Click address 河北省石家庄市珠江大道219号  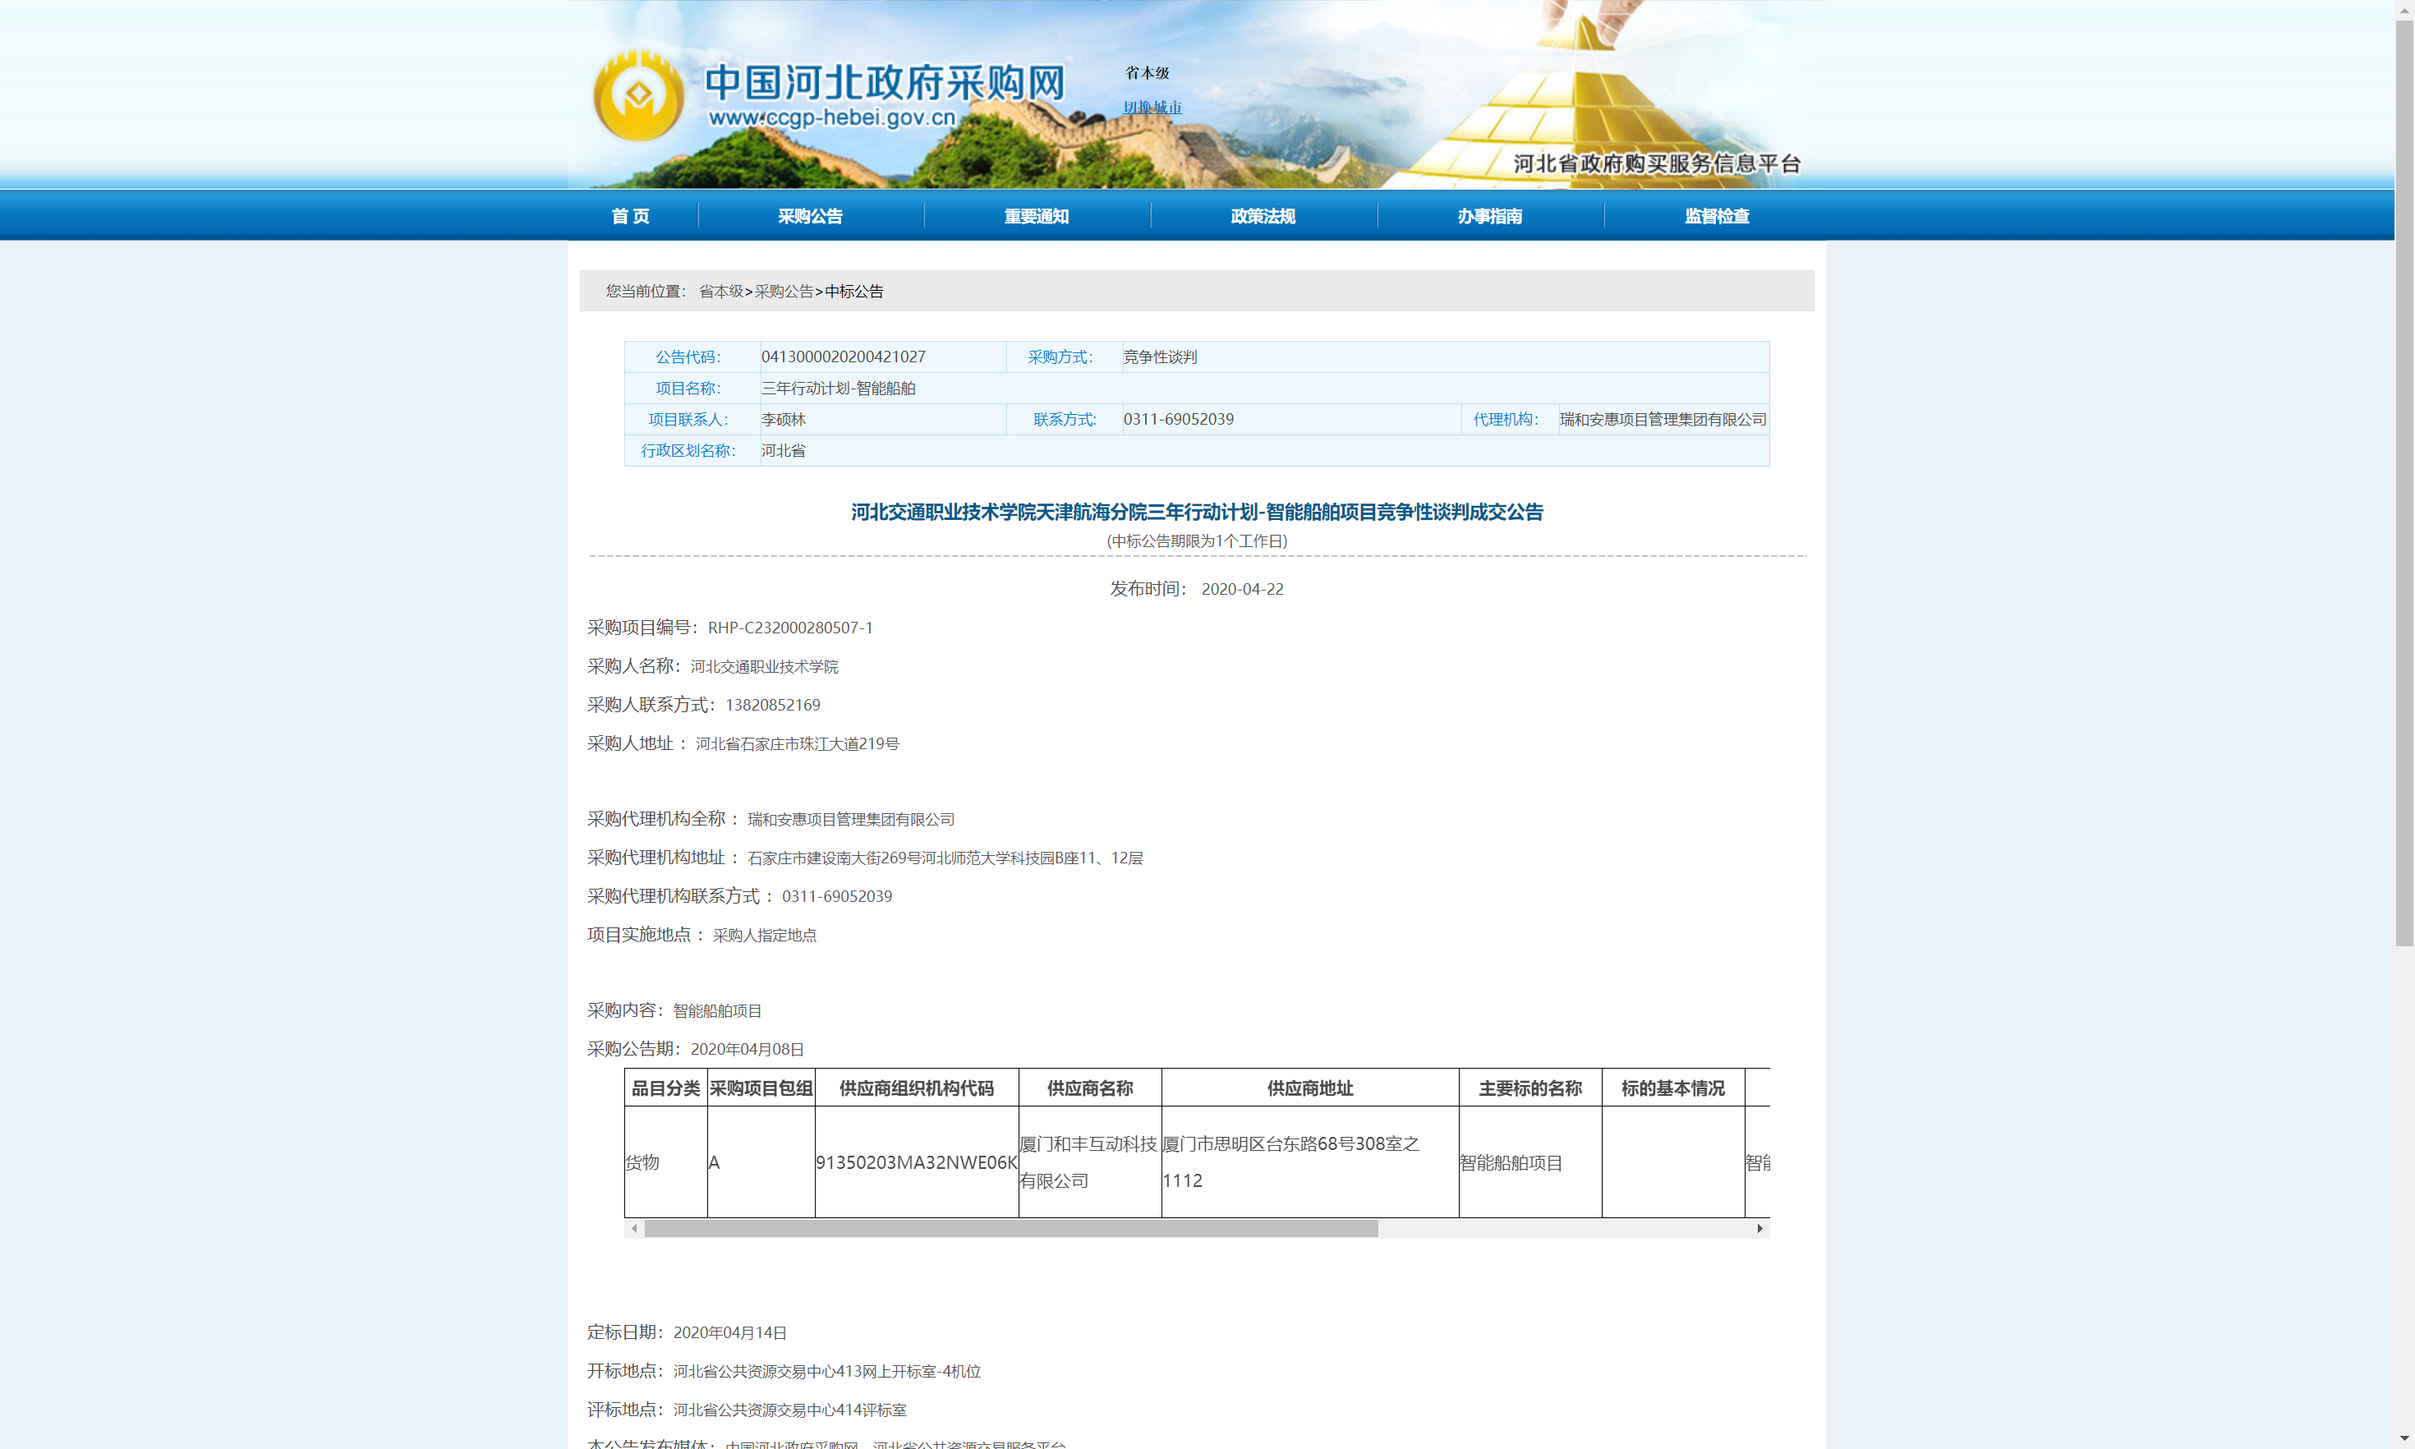click(x=798, y=744)
